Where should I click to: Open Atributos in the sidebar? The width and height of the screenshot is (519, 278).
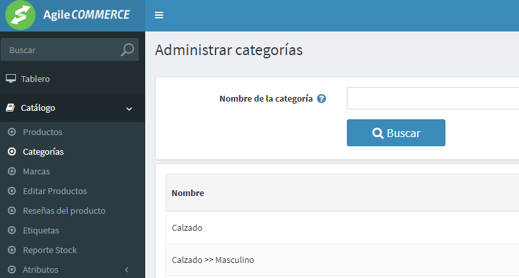click(40, 269)
